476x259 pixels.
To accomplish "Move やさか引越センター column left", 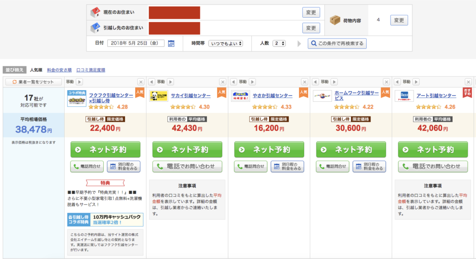I will [x=233, y=82].
